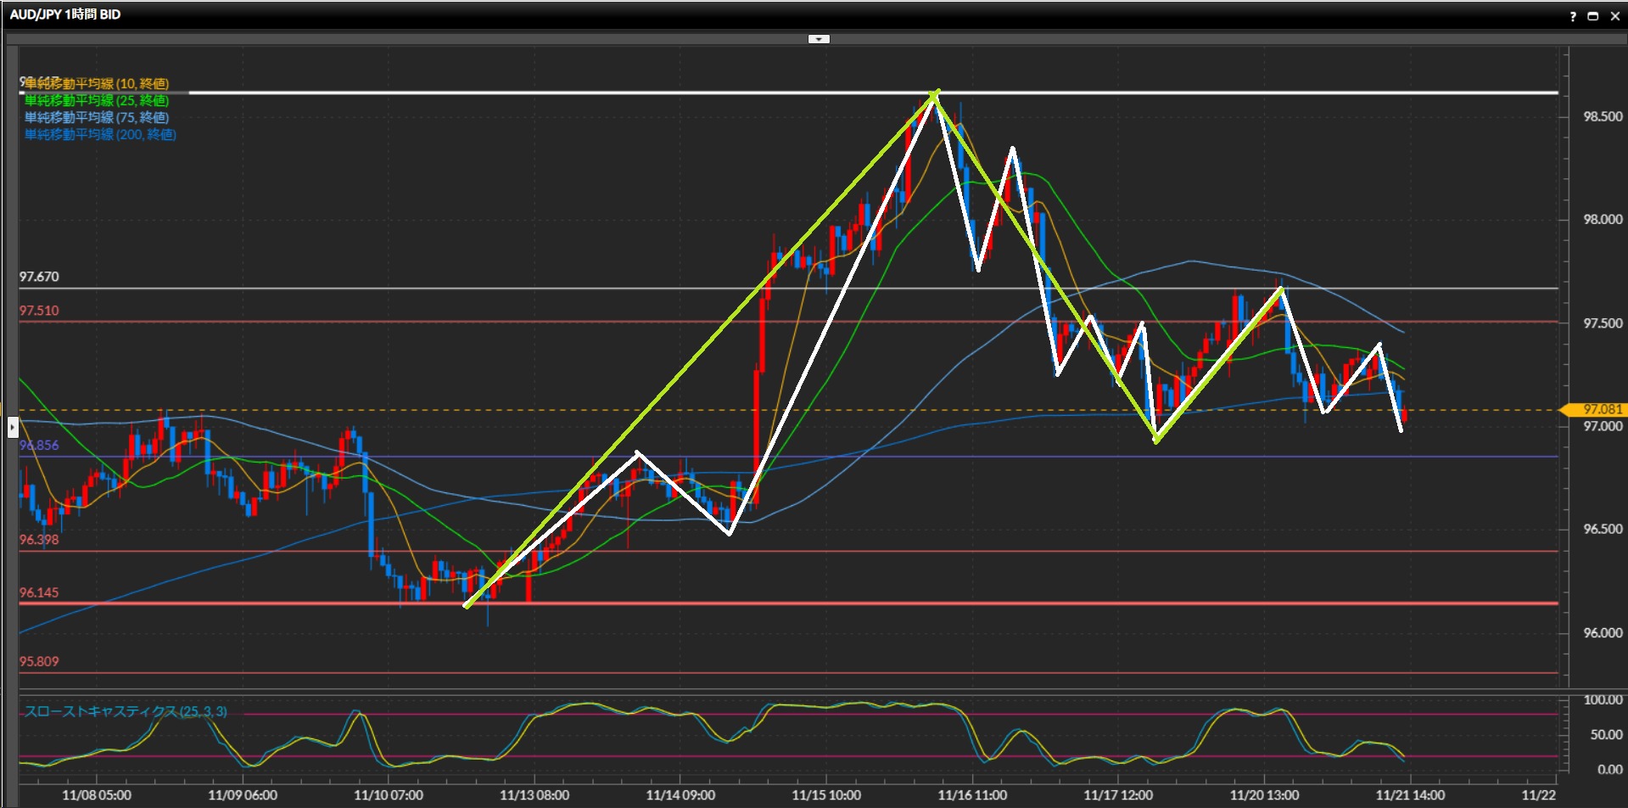Click the AUD/JPY 1時間 BID title
1628x808 pixels.
tap(65, 14)
